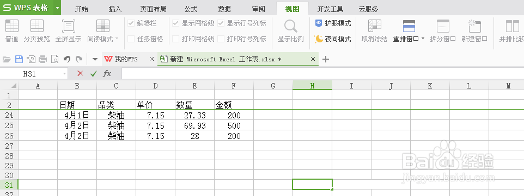Viewport: 524px width, 196px height.
Task: Turn on Night mode (夜间模式)
Action: (333, 39)
